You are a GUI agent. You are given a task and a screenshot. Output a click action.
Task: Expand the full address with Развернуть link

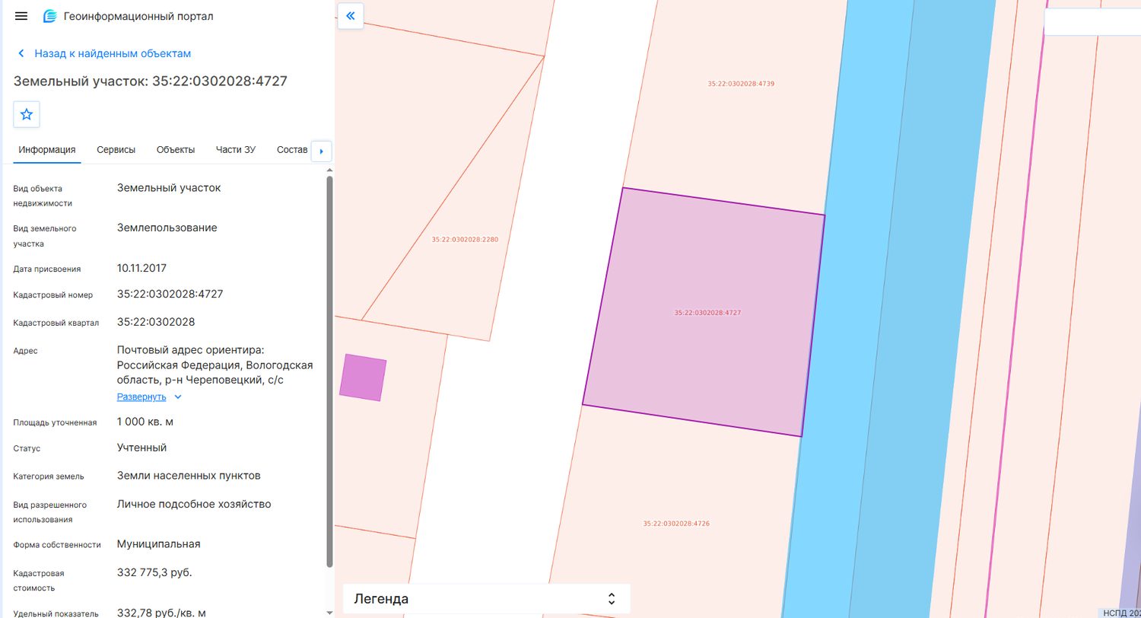[141, 397]
